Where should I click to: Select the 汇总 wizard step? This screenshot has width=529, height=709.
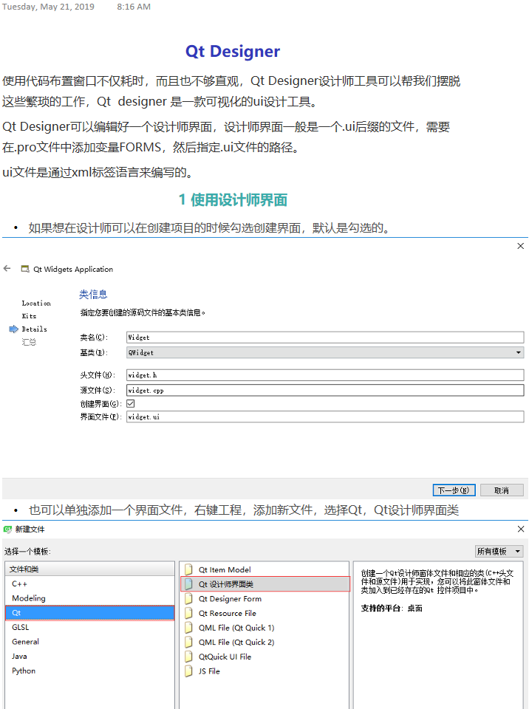(x=29, y=342)
